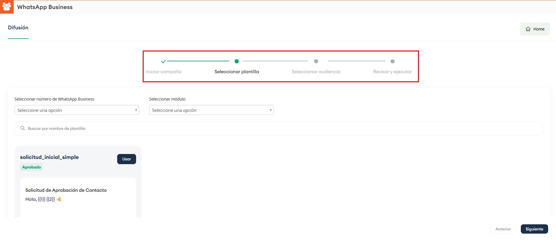Image resolution: width=556 pixels, height=240 pixels.
Task: Click the orange app logo icon
Action: [6, 7]
